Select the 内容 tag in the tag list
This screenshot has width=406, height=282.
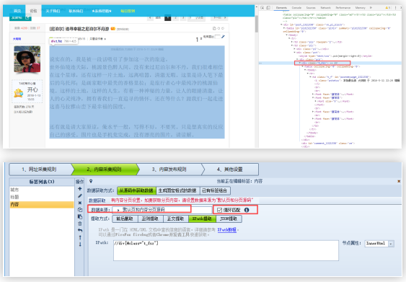[x=42, y=205]
